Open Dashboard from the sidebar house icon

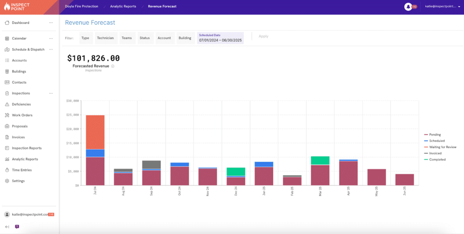(x=7, y=23)
